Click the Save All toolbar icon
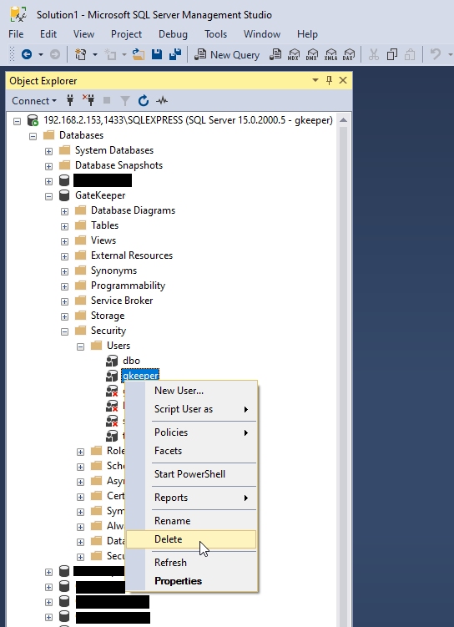The height and width of the screenshot is (627, 454). (175, 54)
